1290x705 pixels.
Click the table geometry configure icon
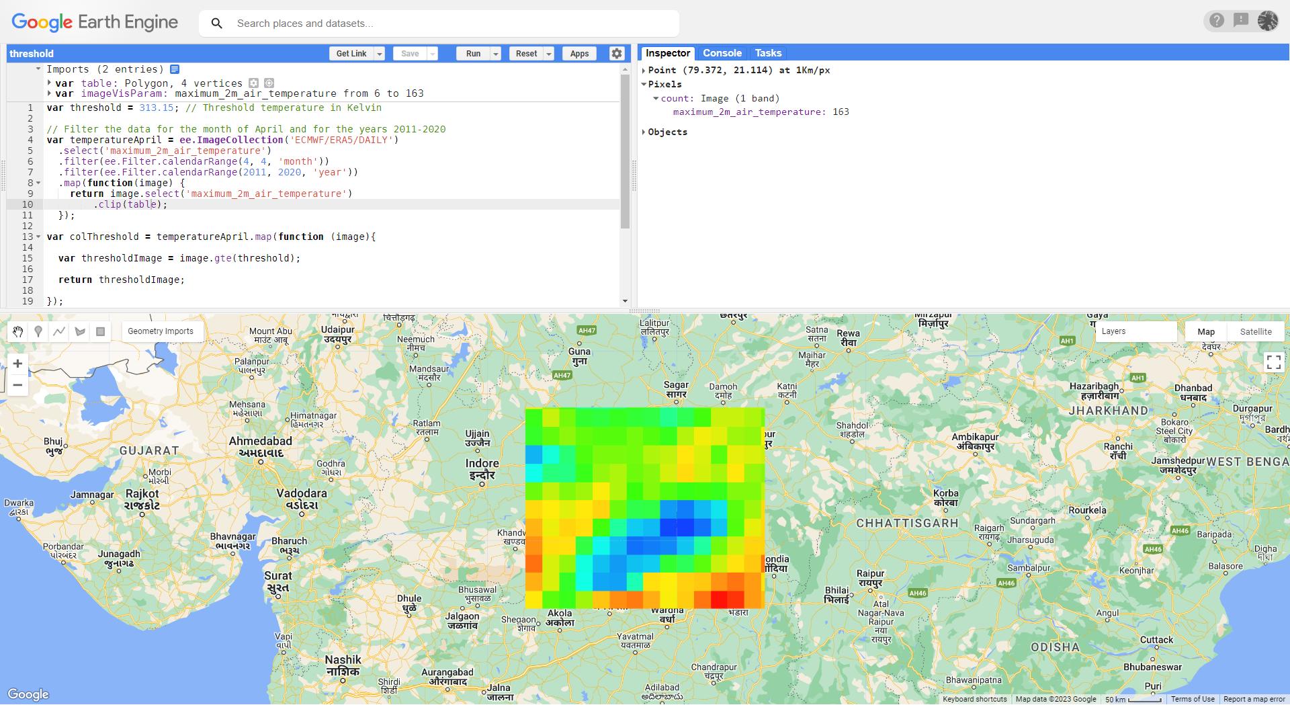click(253, 83)
